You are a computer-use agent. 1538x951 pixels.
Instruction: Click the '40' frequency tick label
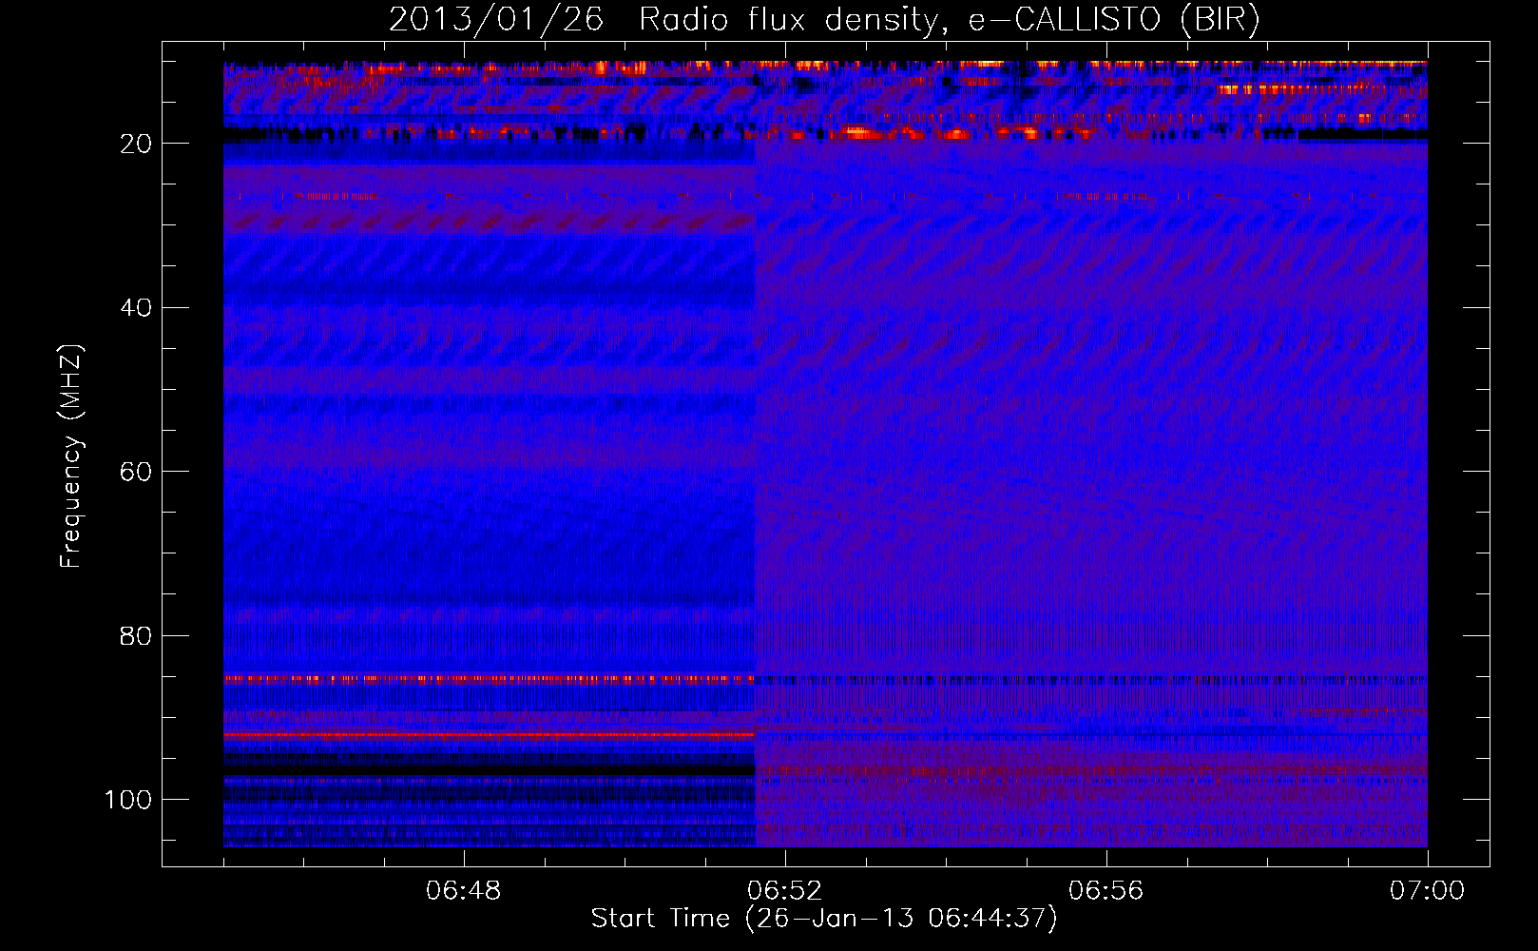coord(136,308)
